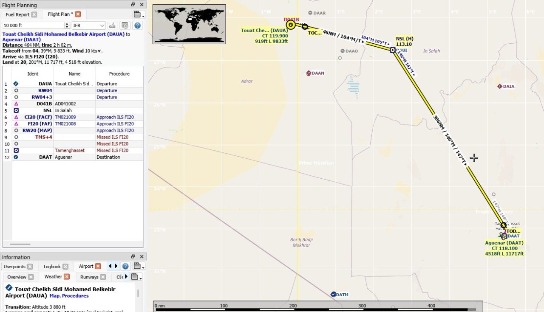Click the adjust flight plan altitude icon

[112, 25]
